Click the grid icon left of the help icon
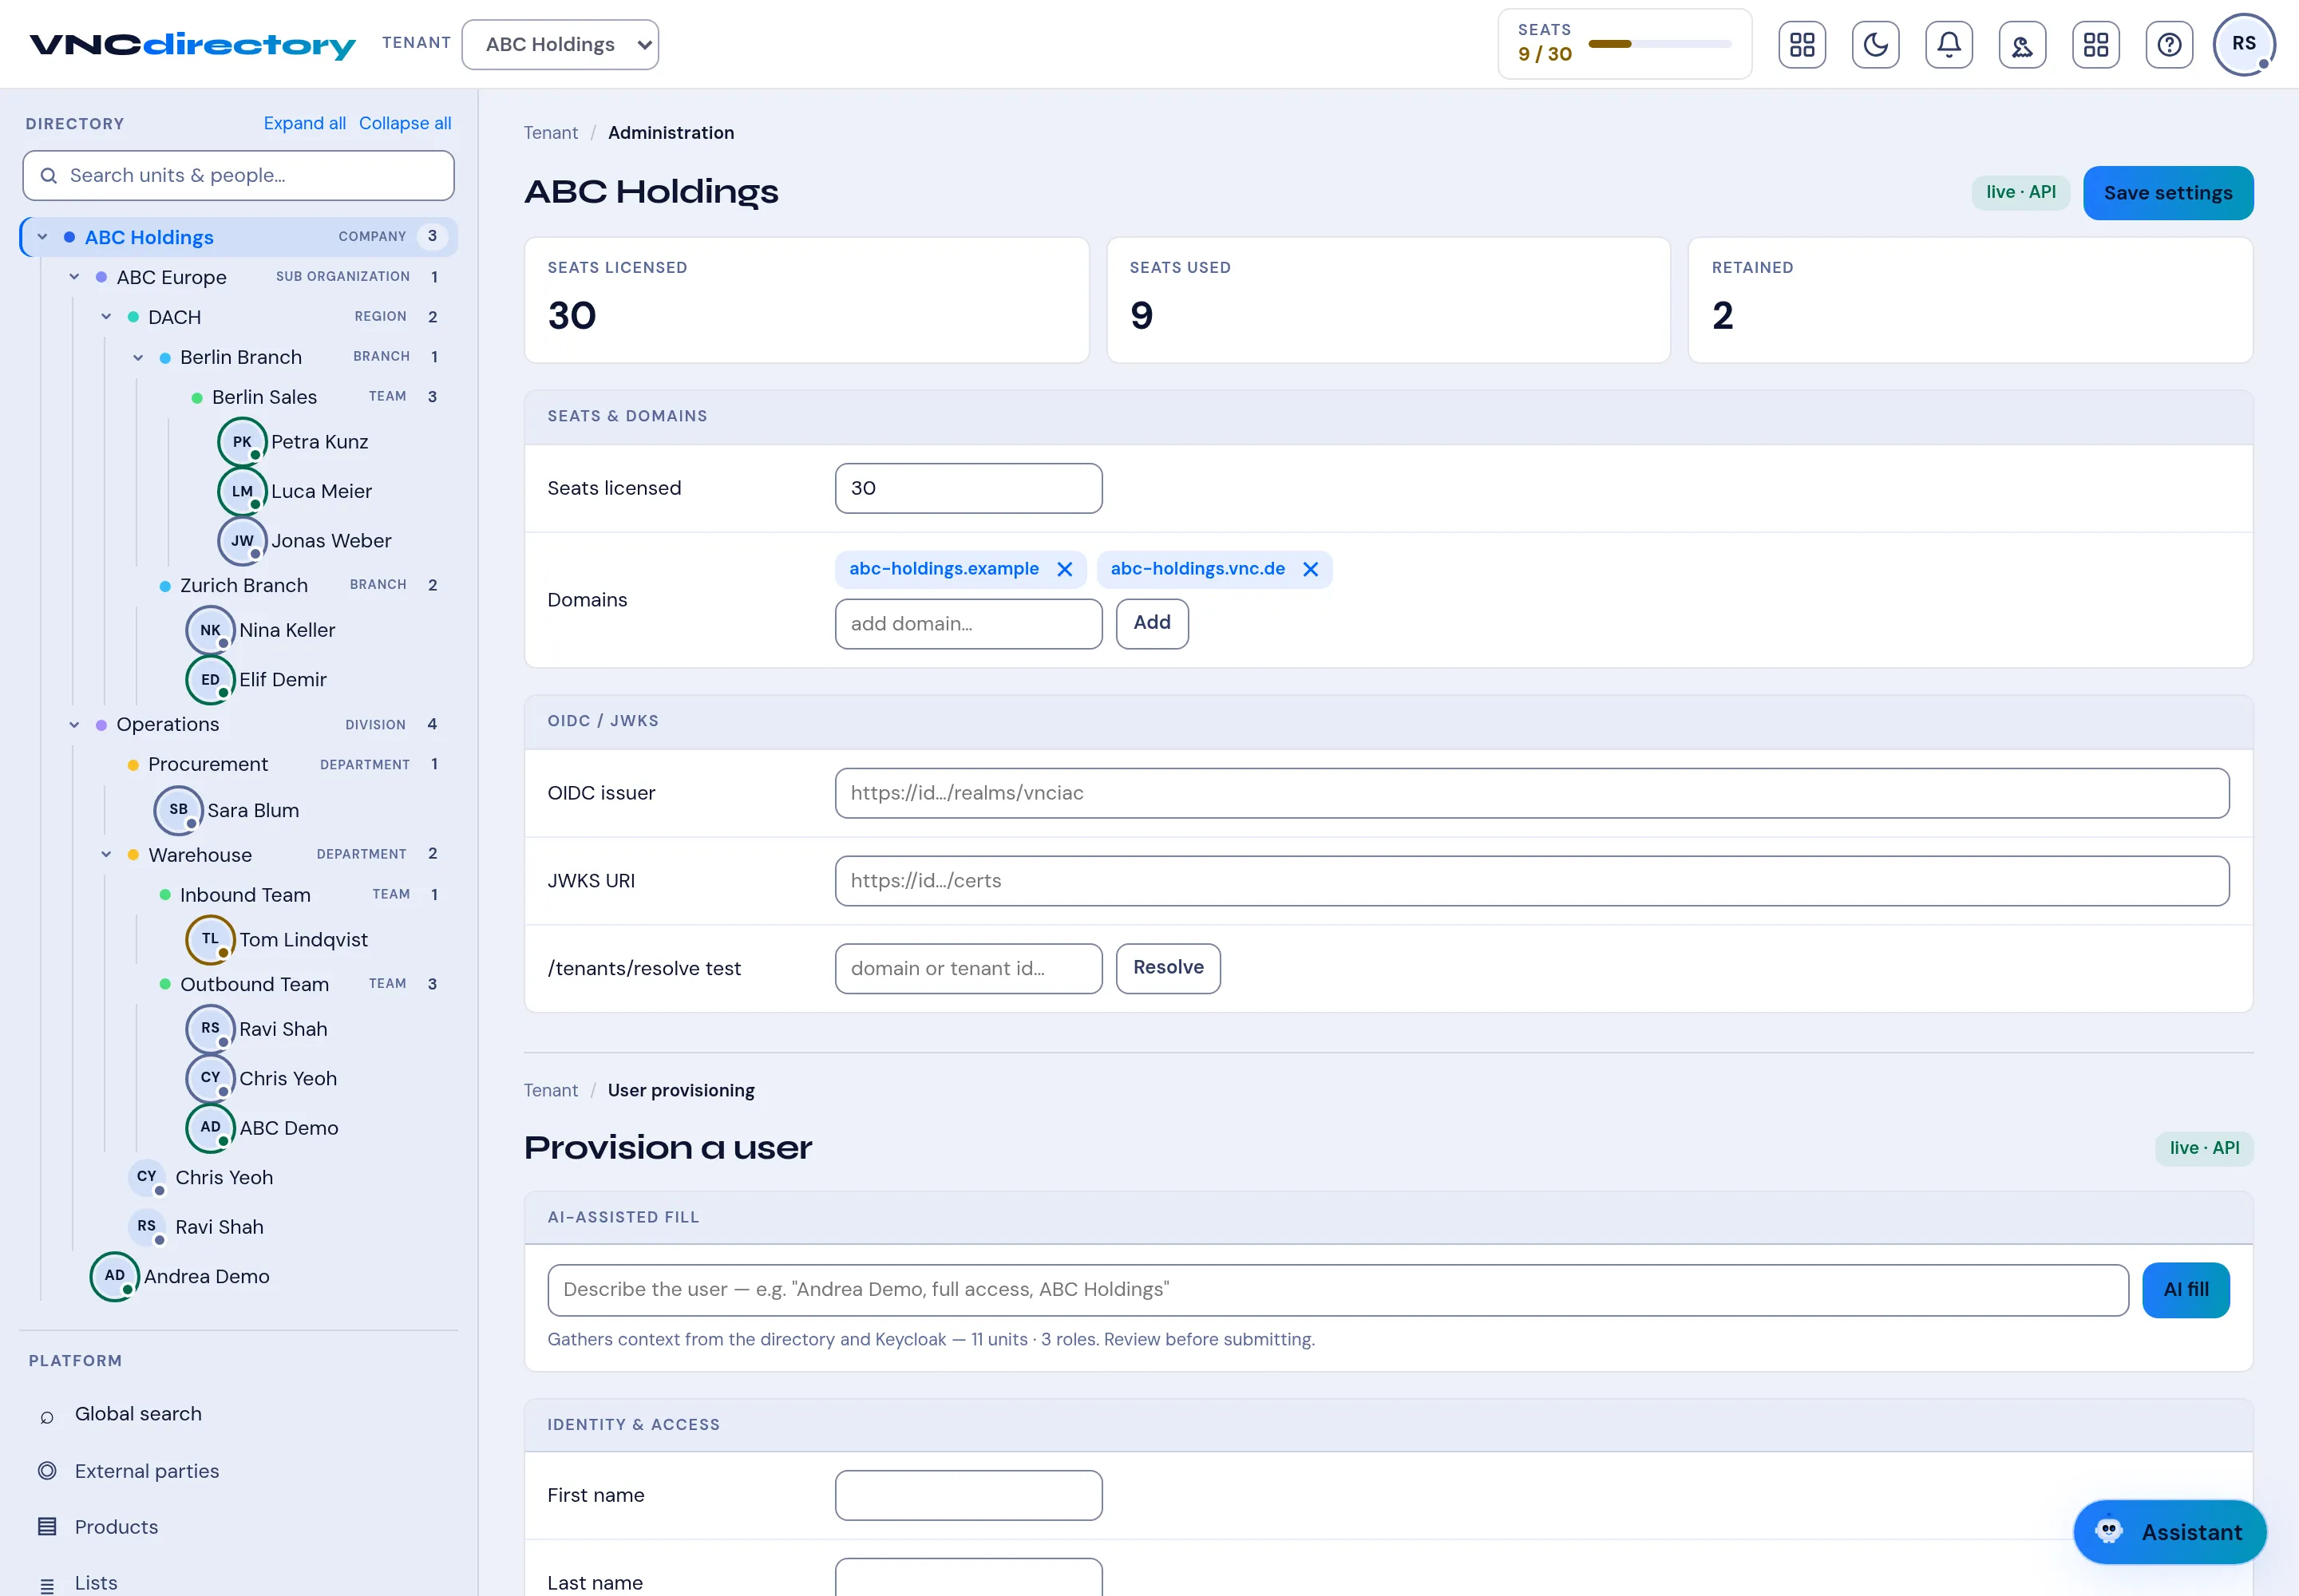 2095,45
